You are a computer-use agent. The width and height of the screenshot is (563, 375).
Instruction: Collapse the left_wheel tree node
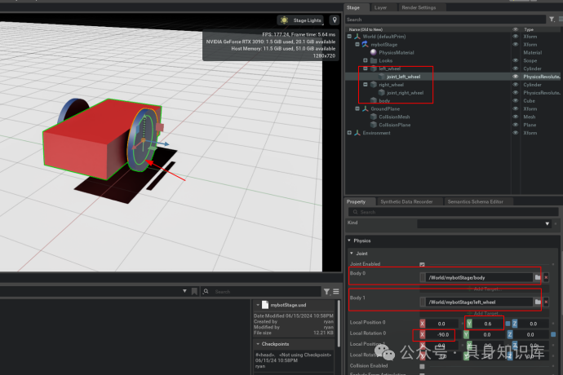point(365,68)
